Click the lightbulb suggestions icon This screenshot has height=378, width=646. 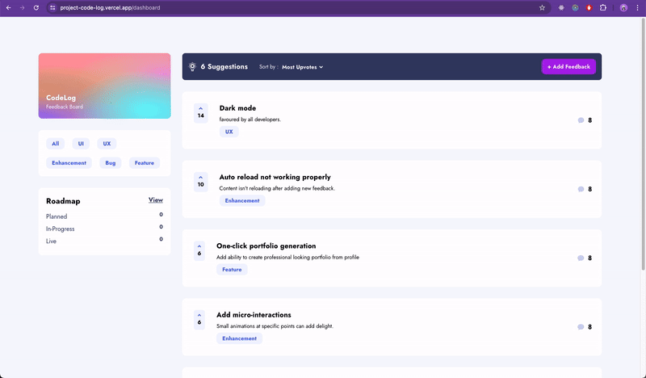coord(192,67)
